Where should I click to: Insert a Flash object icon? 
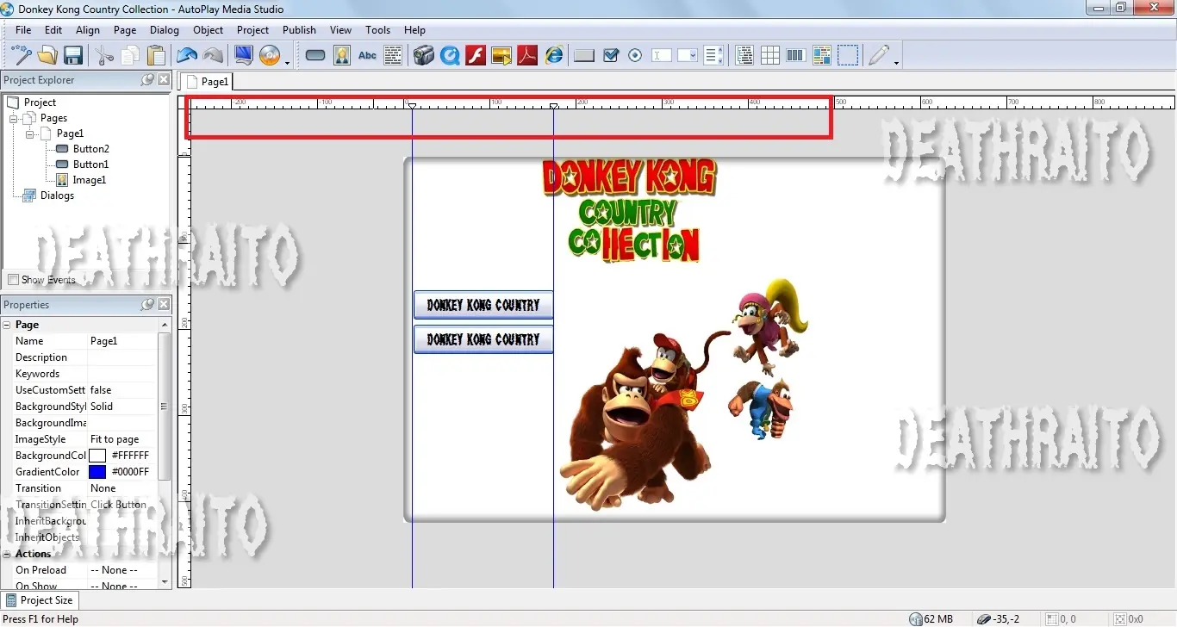click(476, 55)
